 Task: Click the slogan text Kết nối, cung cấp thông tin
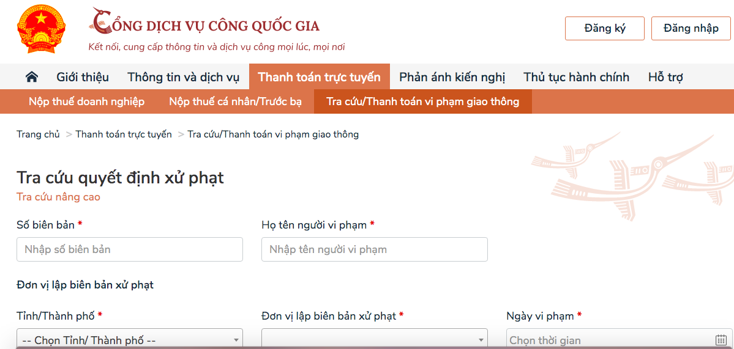coord(217,47)
